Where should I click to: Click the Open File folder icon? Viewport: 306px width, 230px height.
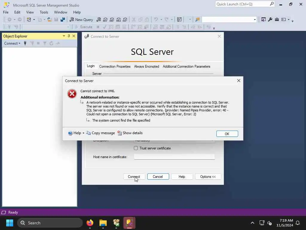[x=49, y=19]
